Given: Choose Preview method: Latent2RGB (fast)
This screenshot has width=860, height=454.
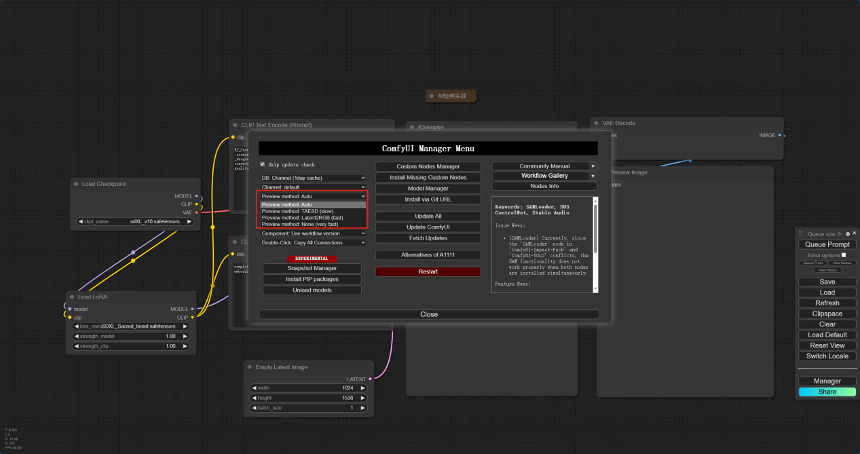Looking at the screenshot, I should (x=313, y=218).
